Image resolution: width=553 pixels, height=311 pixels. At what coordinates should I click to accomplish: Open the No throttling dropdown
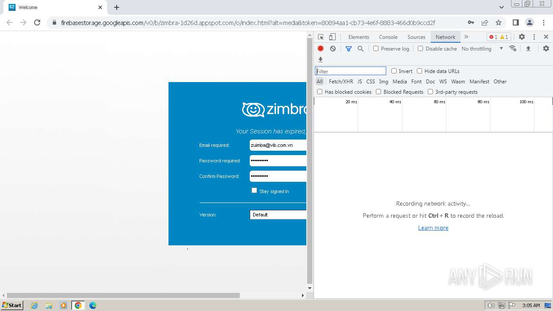(482, 49)
